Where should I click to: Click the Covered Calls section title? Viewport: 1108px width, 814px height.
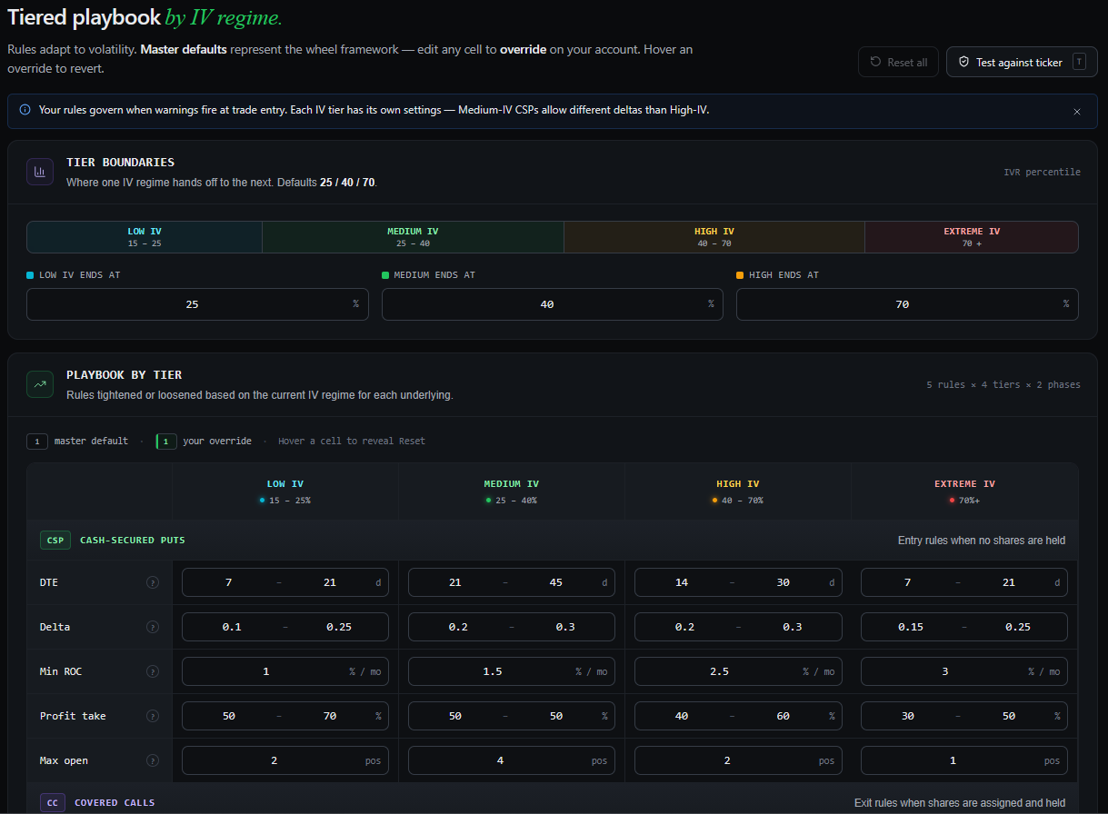115,802
